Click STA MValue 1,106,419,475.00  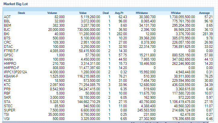182,102
